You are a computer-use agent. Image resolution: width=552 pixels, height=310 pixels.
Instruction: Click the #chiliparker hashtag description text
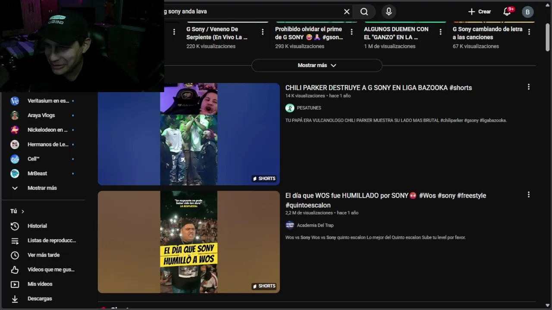tap(452, 121)
